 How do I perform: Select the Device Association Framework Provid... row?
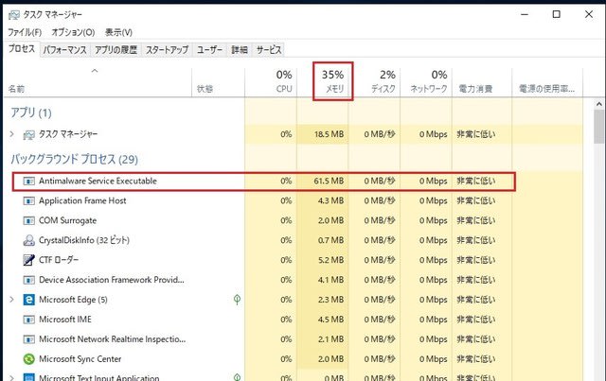pos(293,280)
